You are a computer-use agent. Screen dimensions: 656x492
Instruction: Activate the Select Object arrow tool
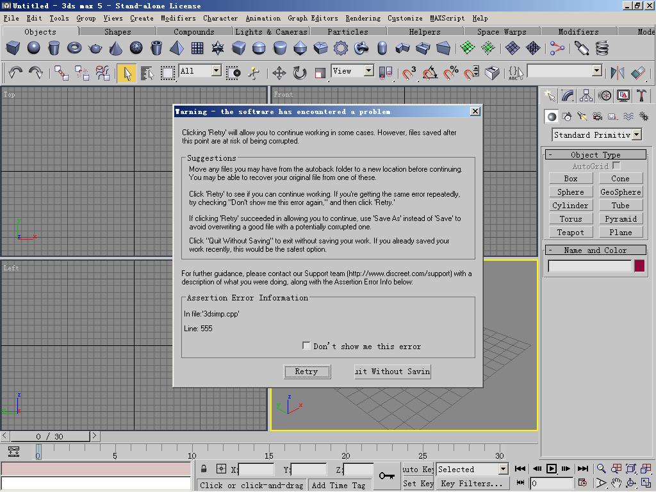pyautogui.click(x=127, y=73)
